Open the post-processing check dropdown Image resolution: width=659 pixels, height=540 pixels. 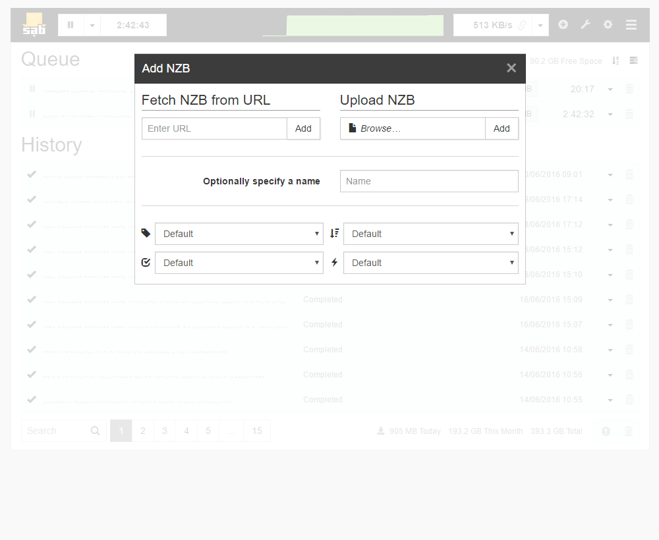[239, 263]
